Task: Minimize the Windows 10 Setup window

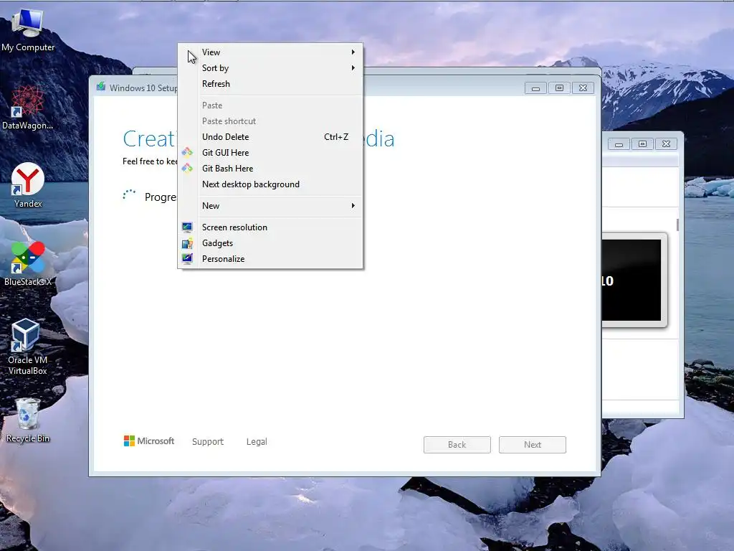Action: coord(535,88)
